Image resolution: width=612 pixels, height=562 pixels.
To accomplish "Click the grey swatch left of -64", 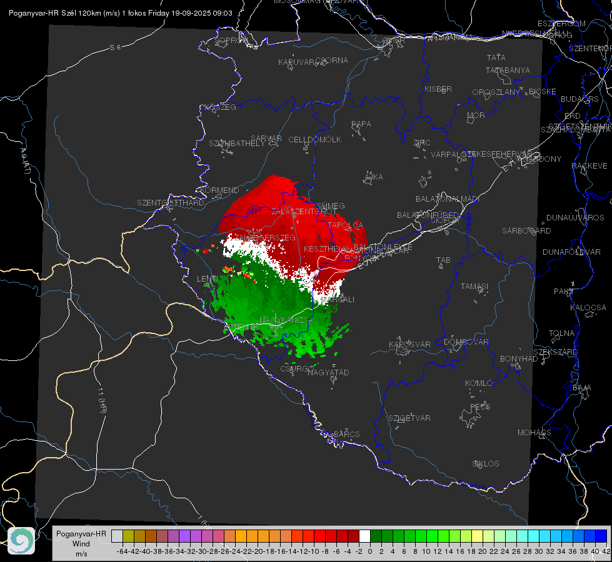I will pyautogui.click(x=117, y=536).
